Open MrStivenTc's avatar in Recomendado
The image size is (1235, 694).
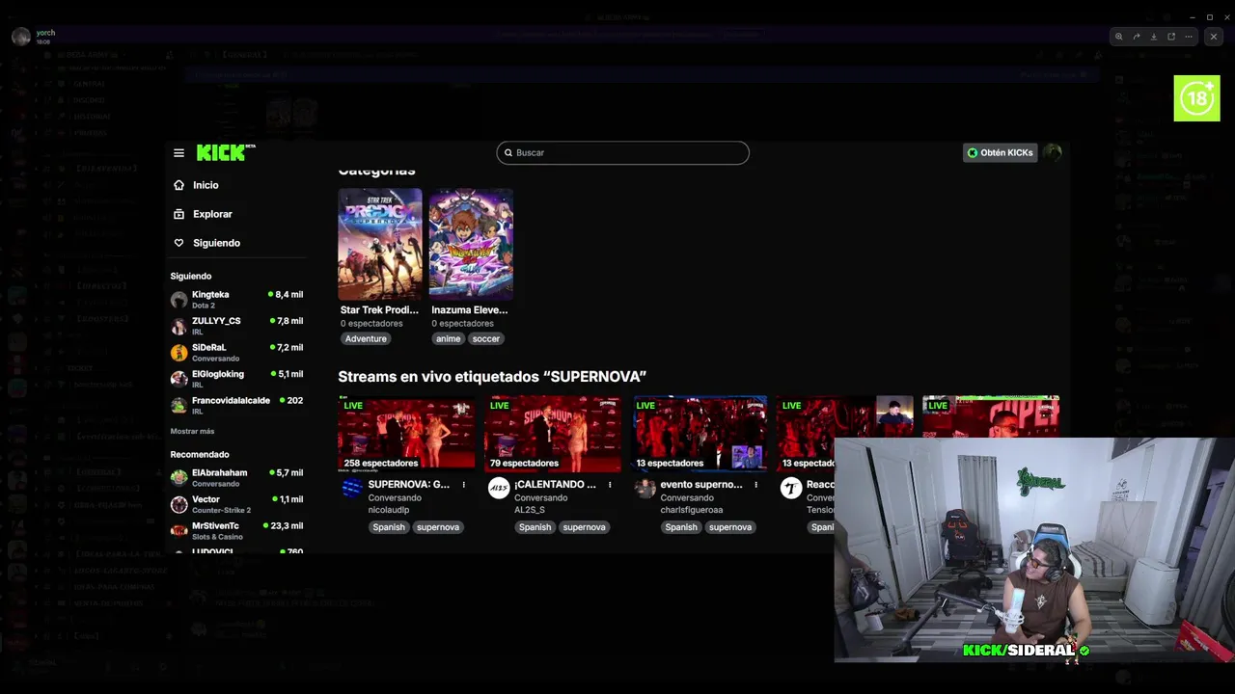[178, 531]
